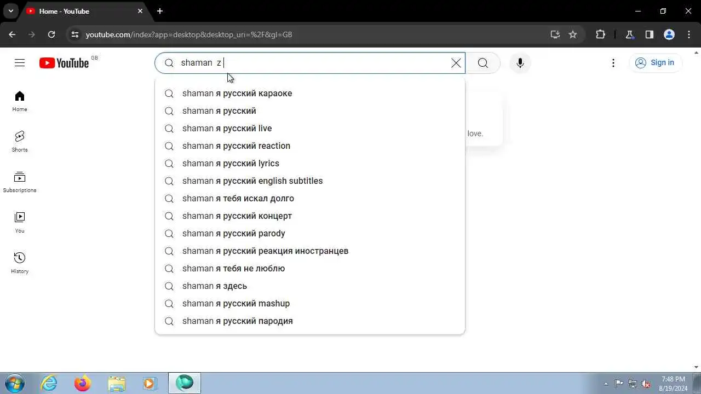Choose suggestion 'shaman я русский reaction'
Screen dimensions: 701x394
(x=310, y=146)
